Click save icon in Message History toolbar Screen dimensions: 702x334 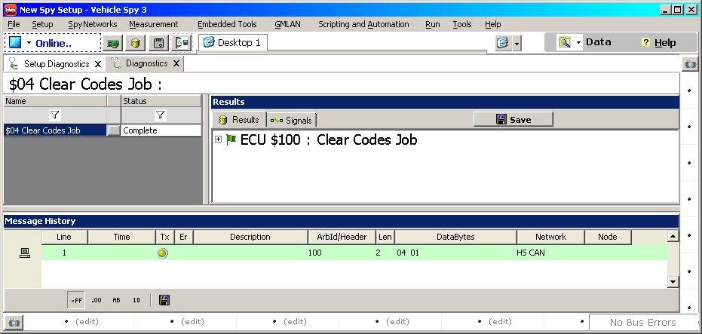[164, 300]
